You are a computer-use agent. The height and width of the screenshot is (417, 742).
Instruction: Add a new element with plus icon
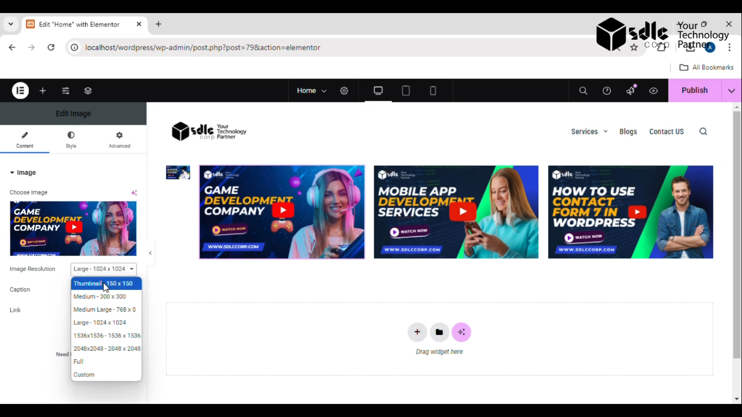43,91
